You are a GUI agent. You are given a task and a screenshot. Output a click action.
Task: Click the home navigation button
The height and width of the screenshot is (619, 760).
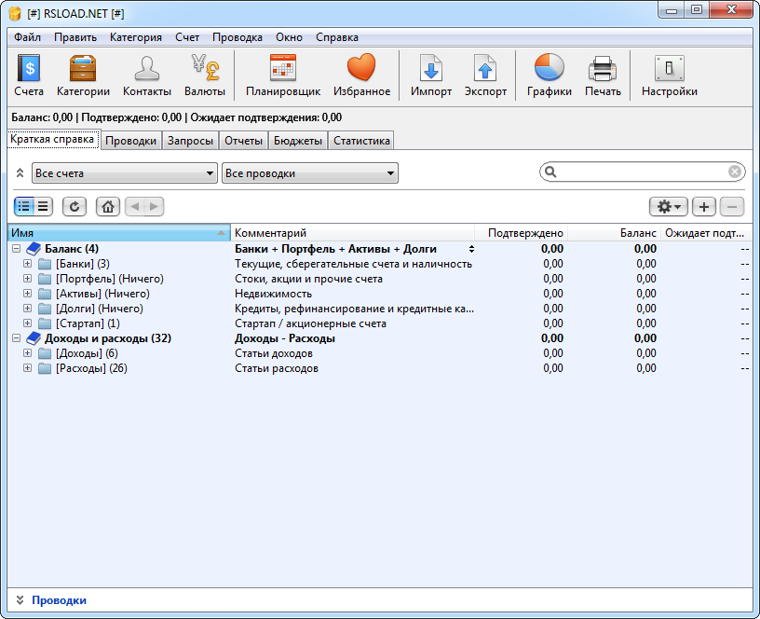click(107, 206)
